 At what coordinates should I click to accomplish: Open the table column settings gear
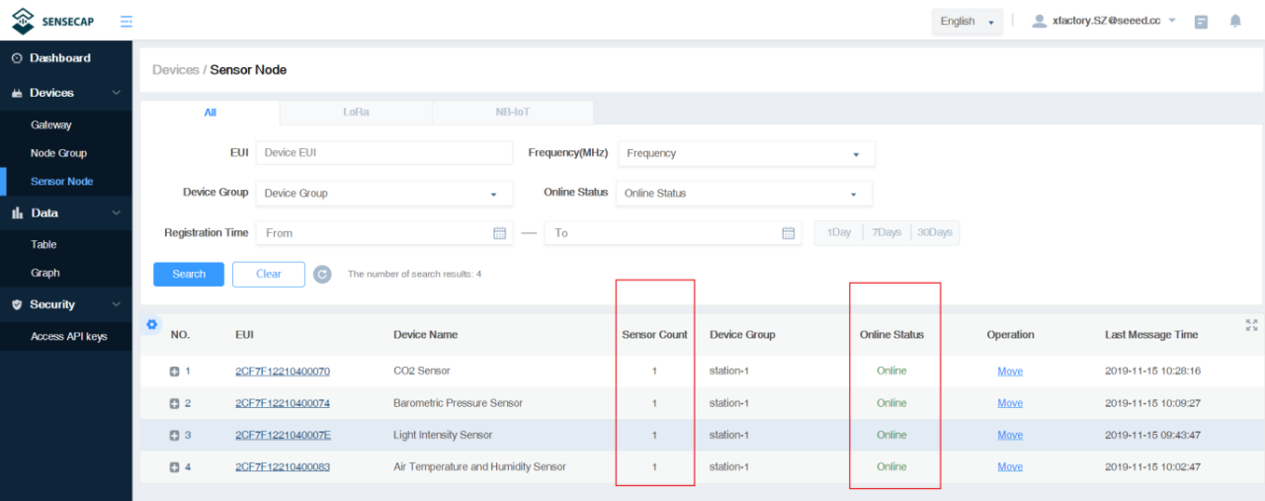coord(151,324)
